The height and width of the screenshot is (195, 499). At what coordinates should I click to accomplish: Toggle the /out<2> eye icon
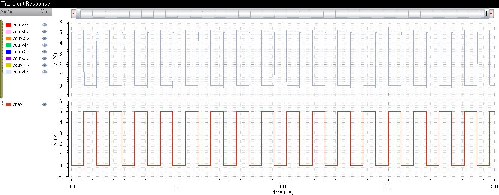(x=45, y=59)
